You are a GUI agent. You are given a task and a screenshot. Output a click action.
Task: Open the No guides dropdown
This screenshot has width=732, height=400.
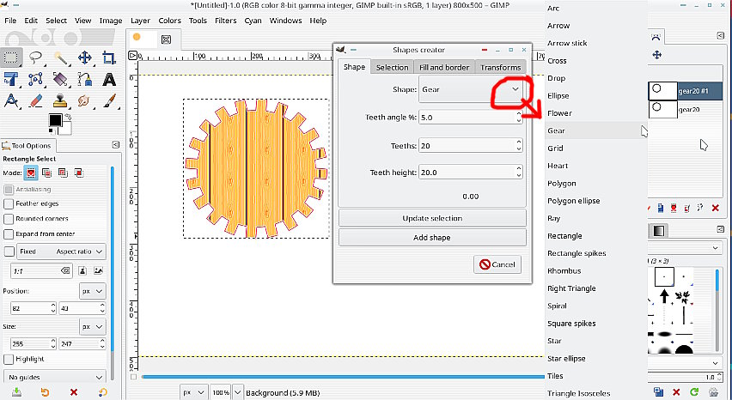point(55,377)
